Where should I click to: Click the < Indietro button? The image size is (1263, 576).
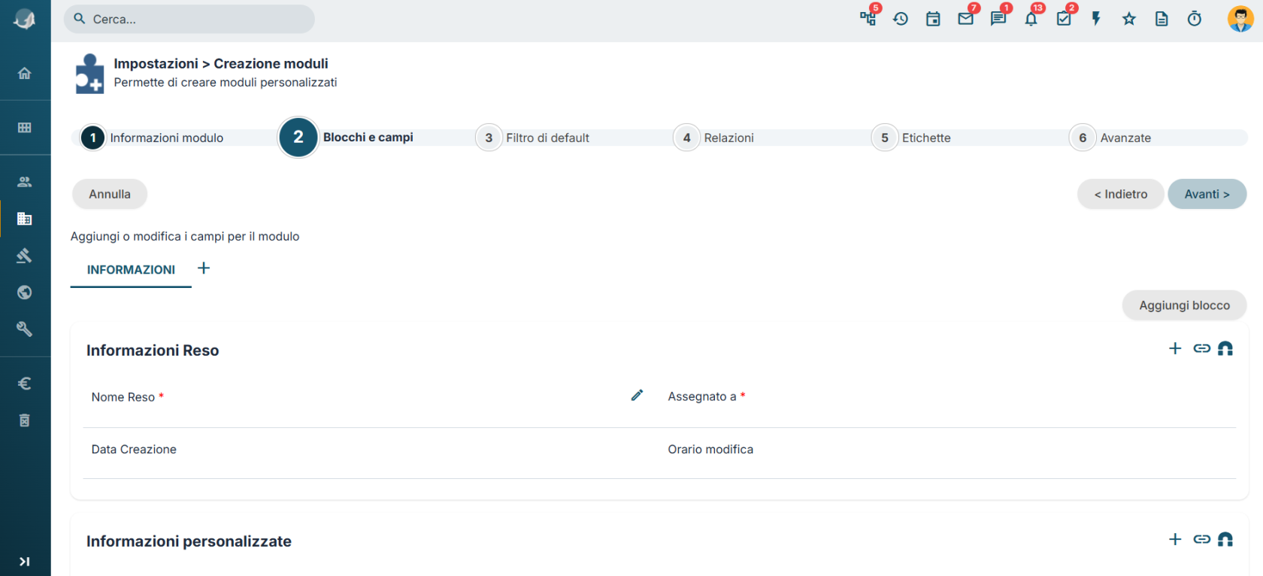point(1121,194)
